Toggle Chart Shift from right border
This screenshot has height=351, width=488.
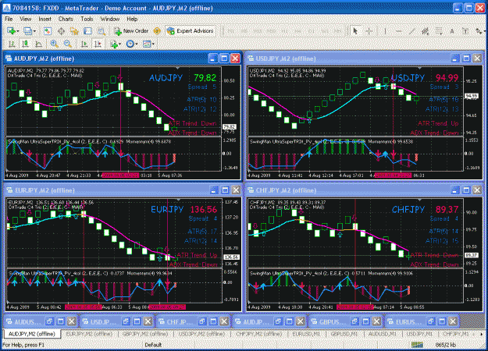98,44
